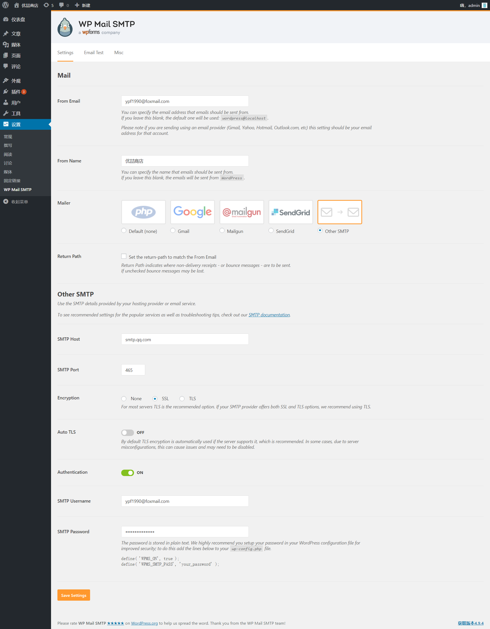Click the plus 新建 icon in admin bar

77,5
